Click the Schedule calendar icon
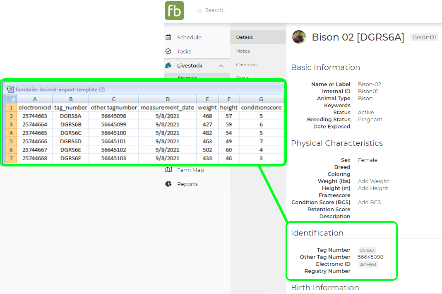 coord(168,37)
